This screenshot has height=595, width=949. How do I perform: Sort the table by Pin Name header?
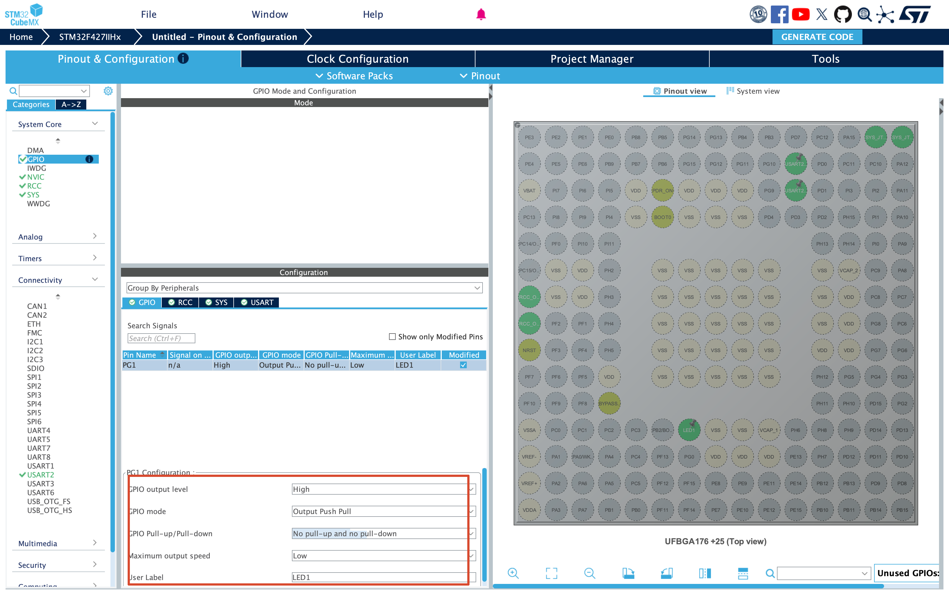pos(144,355)
